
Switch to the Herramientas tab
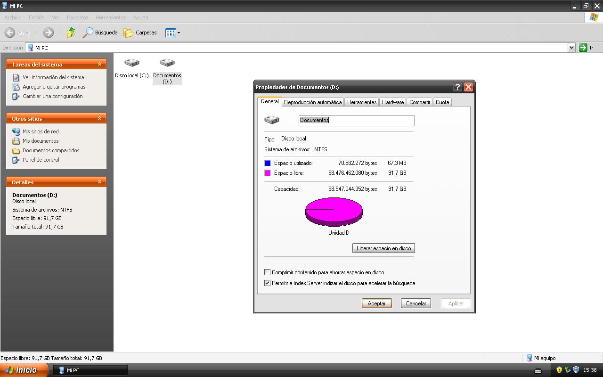(361, 102)
